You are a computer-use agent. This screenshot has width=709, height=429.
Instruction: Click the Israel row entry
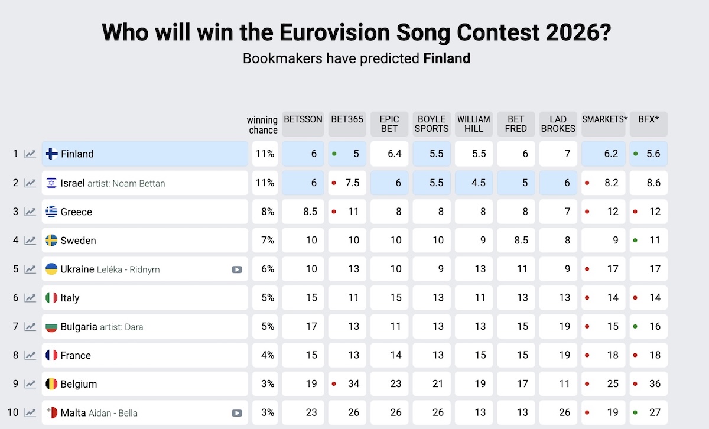73,183
